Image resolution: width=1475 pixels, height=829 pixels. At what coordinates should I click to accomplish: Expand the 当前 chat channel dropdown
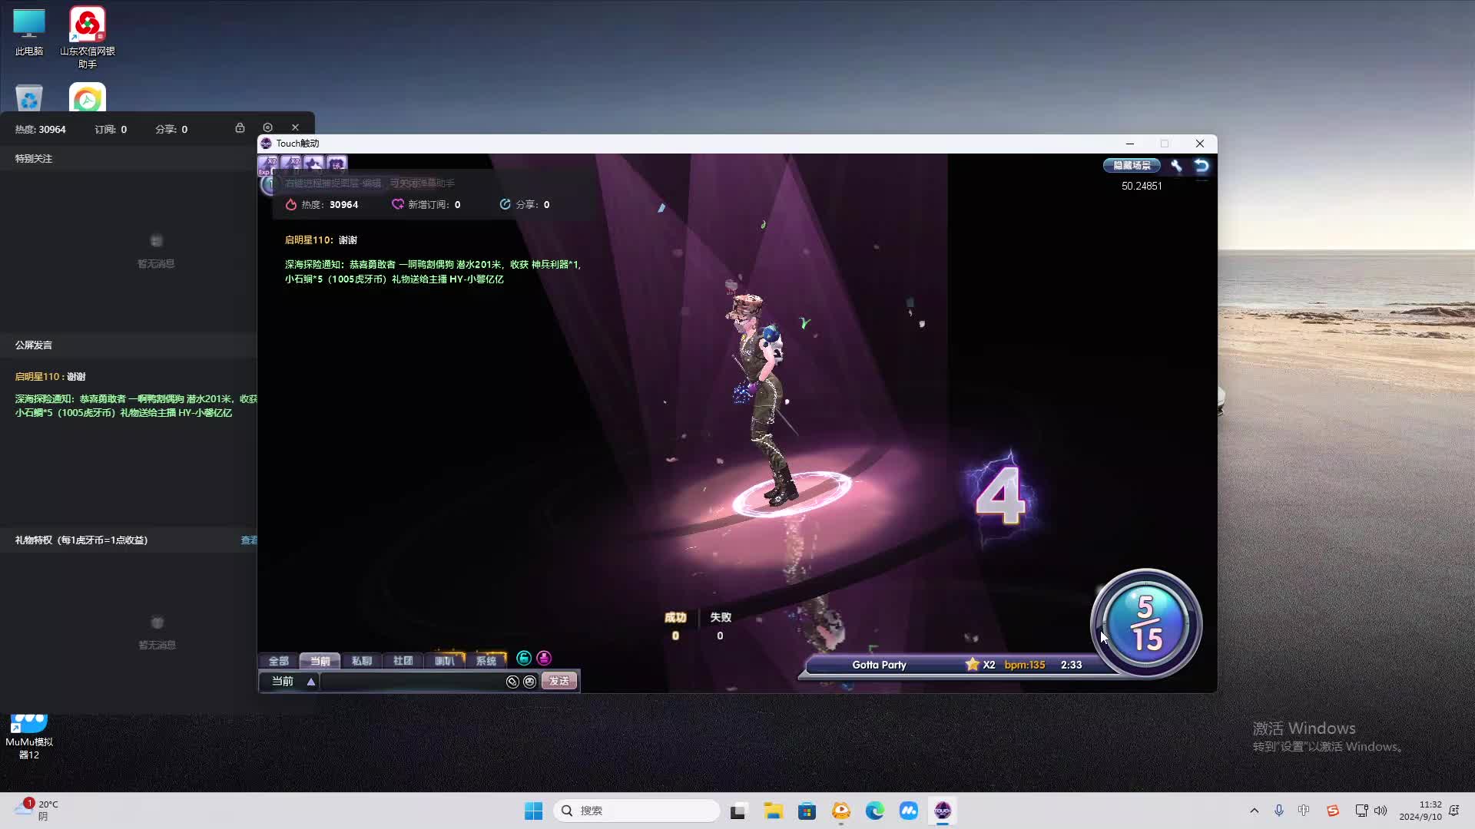[310, 682]
